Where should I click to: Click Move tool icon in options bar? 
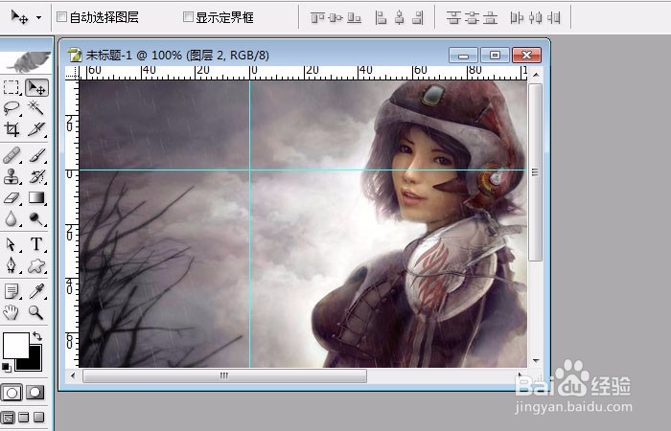pos(20,17)
